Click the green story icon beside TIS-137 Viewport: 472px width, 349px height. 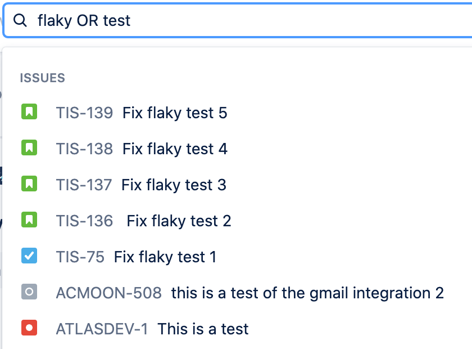(29, 184)
